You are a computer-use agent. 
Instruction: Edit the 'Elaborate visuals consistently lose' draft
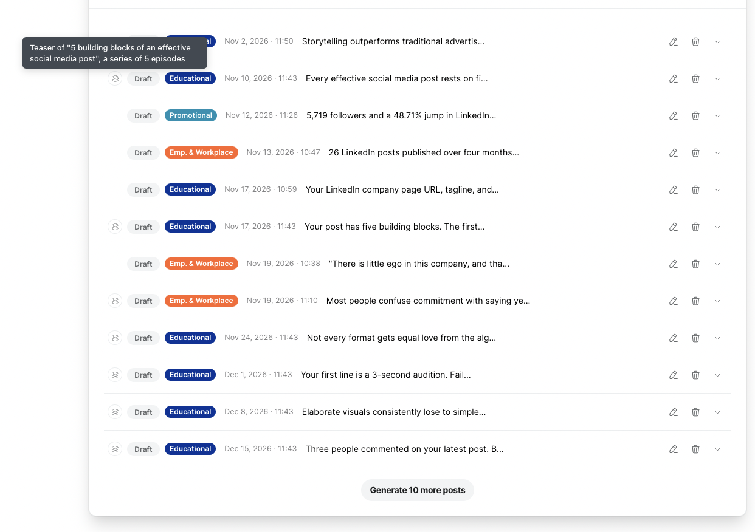pyautogui.click(x=674, y=412)
